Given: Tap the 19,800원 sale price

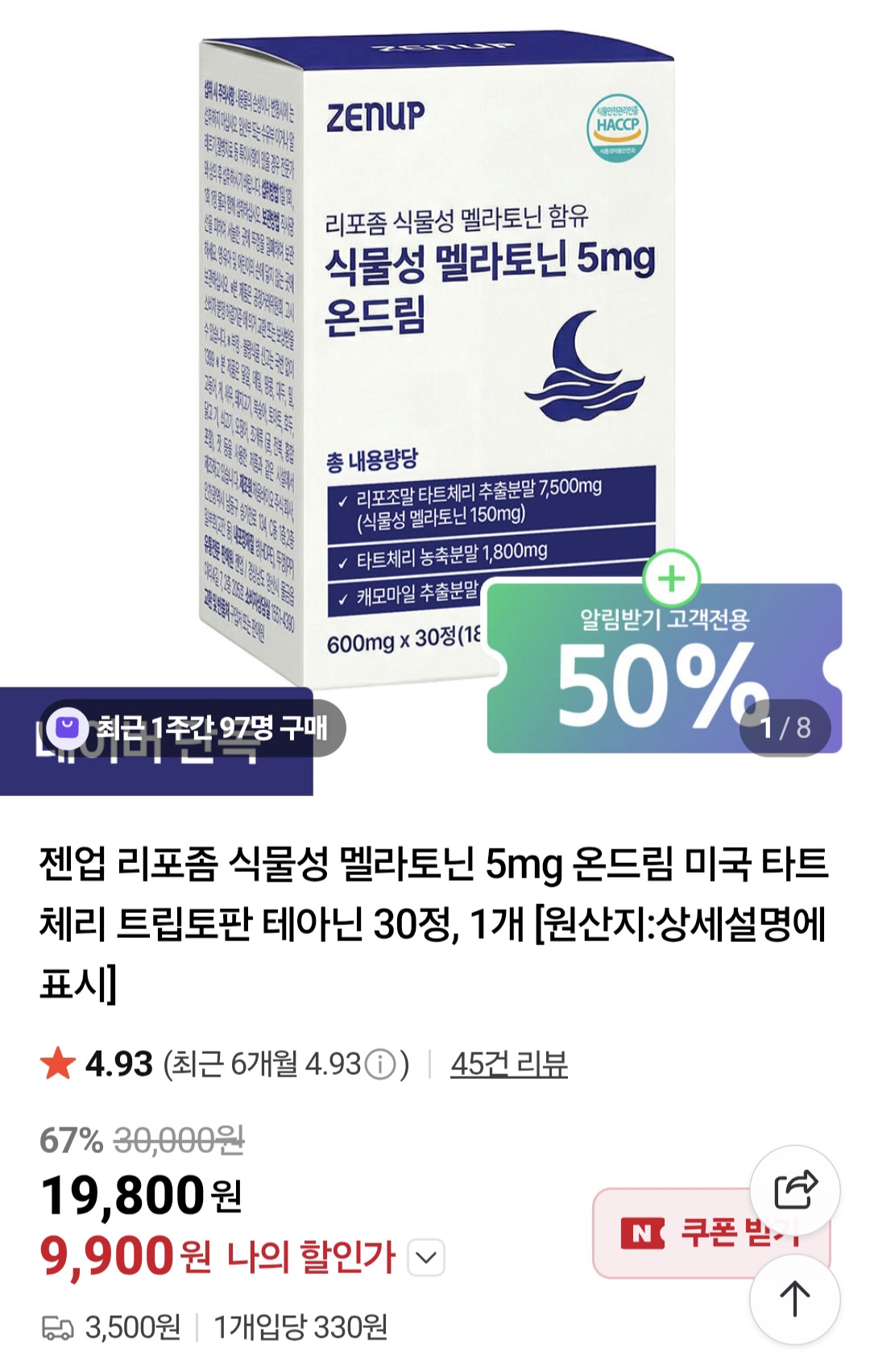Looking at the screenshot, I should pyautogui.click(x=141, y=1196).
